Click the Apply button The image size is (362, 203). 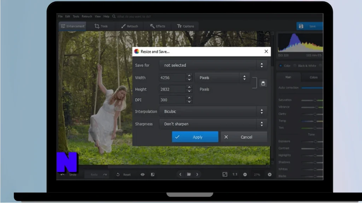[x=195, y=137]
